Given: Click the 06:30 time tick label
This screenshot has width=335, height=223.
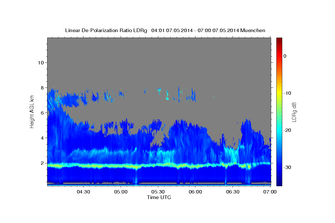Looking at the screenshot, I should point(233,192).
